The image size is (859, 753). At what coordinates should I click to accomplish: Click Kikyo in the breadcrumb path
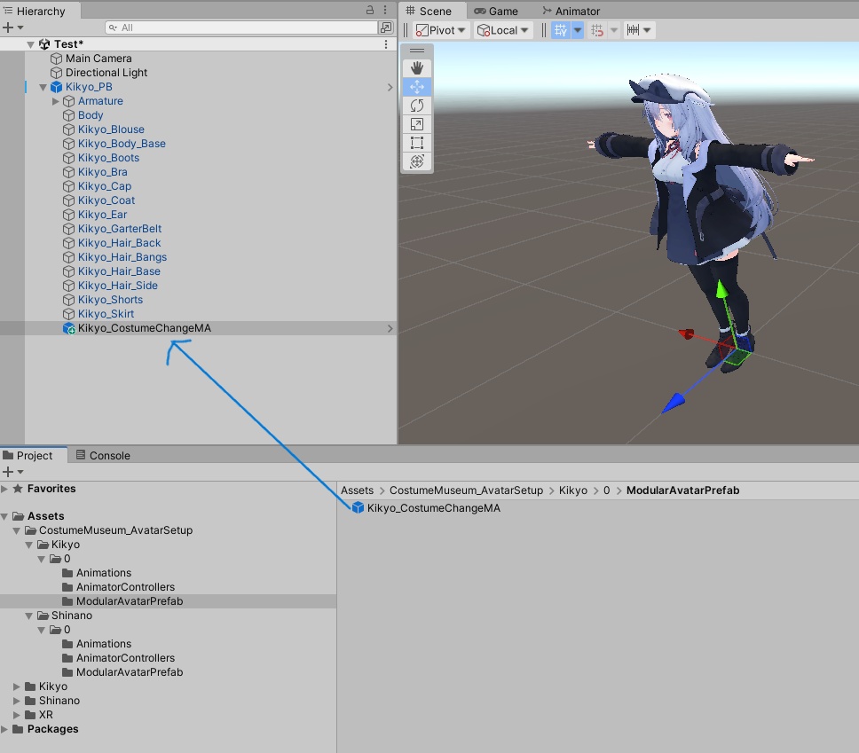point(573,490)
